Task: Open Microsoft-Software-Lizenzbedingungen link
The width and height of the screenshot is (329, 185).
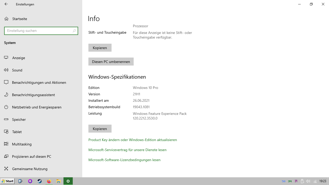Action: click(124, 160)
